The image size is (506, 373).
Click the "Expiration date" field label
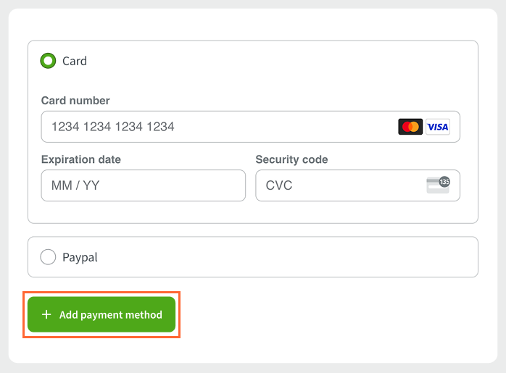[81, 159]
